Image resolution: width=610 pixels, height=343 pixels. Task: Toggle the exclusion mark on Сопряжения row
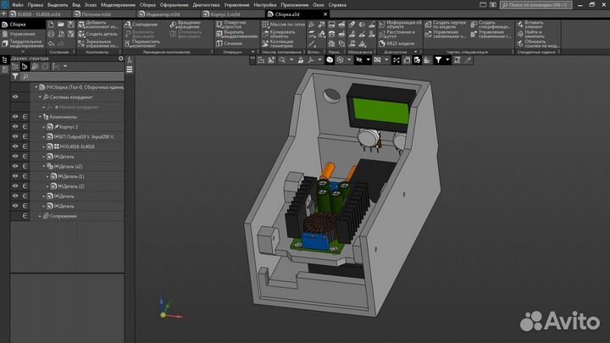click(x=25, y=216)
